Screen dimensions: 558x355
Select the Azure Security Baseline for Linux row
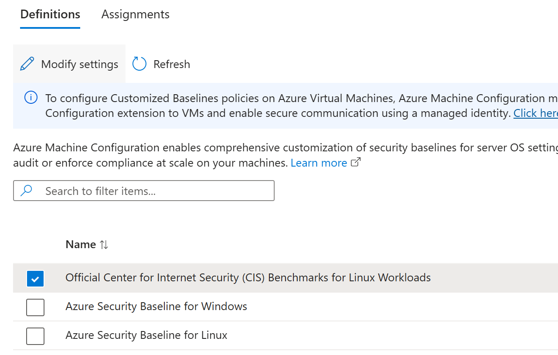click(146, 335)
